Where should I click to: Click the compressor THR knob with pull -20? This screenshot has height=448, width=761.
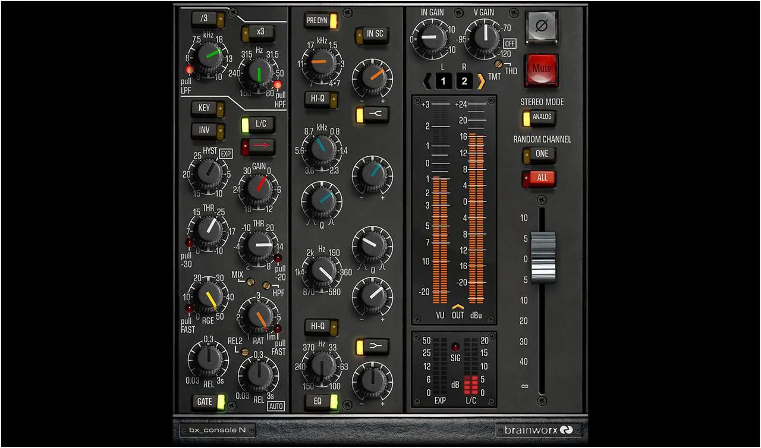pyautogui.click(x=259, y=245)
